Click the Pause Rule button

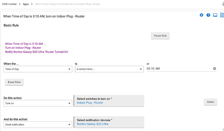[160, 36]
